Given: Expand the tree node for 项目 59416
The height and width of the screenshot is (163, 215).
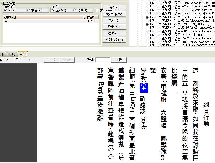Looking at the screenshot, I should coord(147,28).
